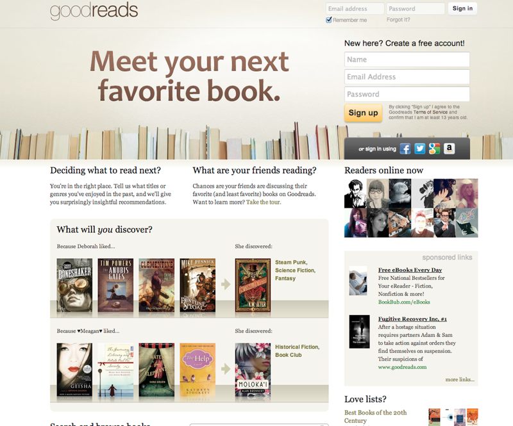Screen dimensions: 513x426
Task: Open the Forgot it? link
Action: [398, 20]
